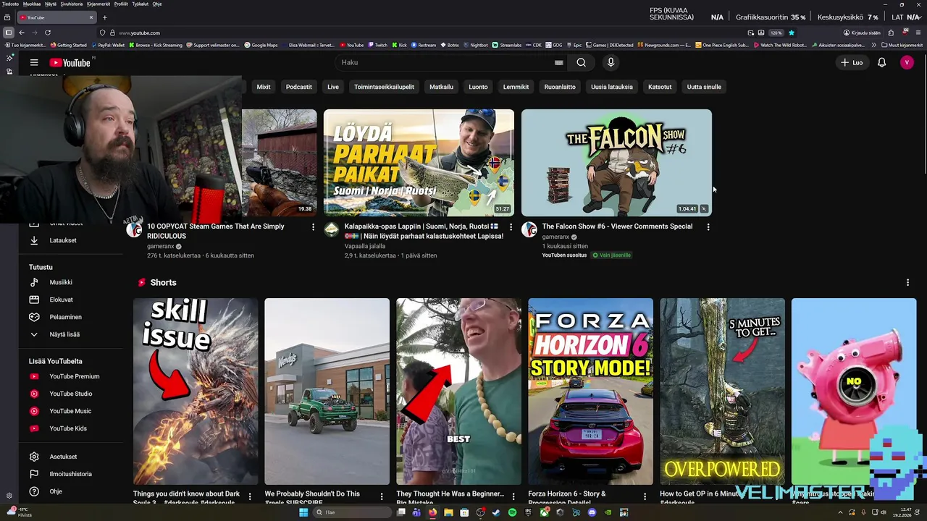The height and width of the screenshot is (521, 927).
Task: Click the gameranx channel name under 10 COPYCAT
Action: pyautogui.click(x=161, y=246)
